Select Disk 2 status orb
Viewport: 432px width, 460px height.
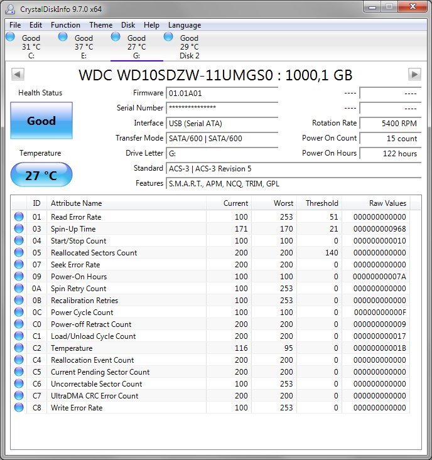[168, 36]
